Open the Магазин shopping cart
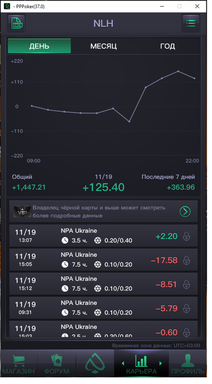The image size is (212, 384). pyautogui.click(x=19, y=361)
